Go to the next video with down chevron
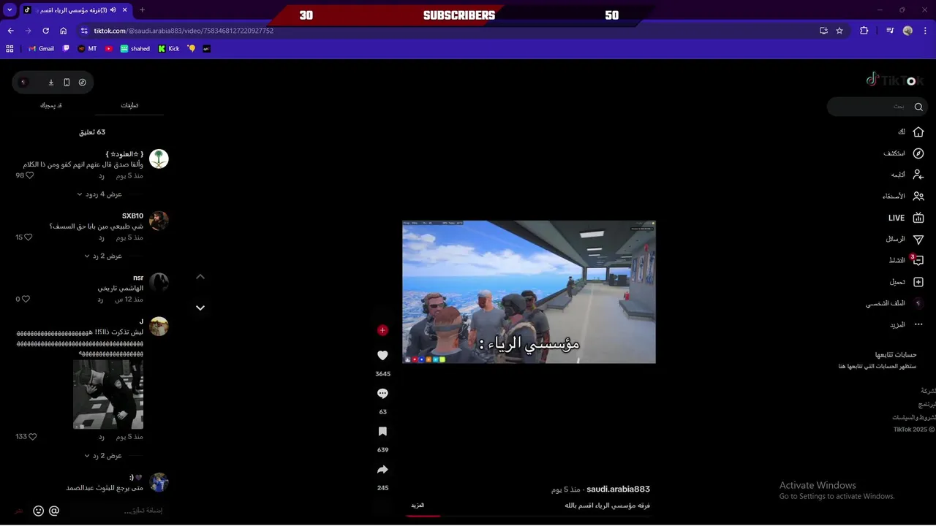 coord(200,308)
